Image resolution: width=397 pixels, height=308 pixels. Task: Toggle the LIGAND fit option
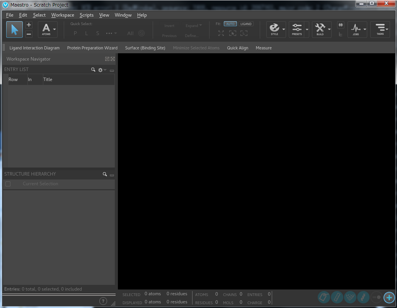(246, 24)
